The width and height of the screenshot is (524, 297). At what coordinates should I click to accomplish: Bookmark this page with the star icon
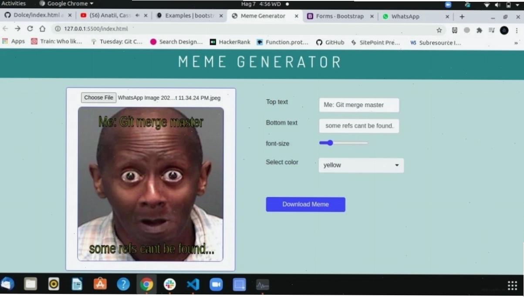[x=439, y=30]
